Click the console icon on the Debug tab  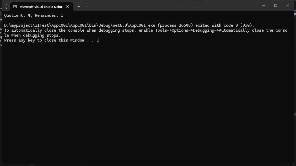click(x=14, y=7)
